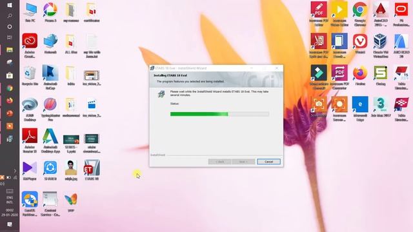Select the Adobe Creative Cloud shortcut
This screenshot has width=413, height=232.
point(30,46)
